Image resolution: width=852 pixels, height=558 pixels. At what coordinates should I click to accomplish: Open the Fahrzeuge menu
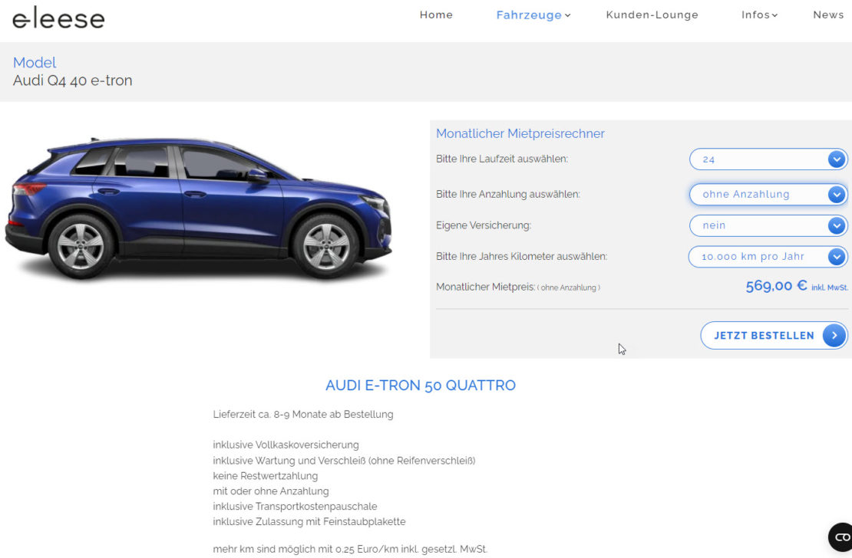pyautogui.click(x=533, y=15)
